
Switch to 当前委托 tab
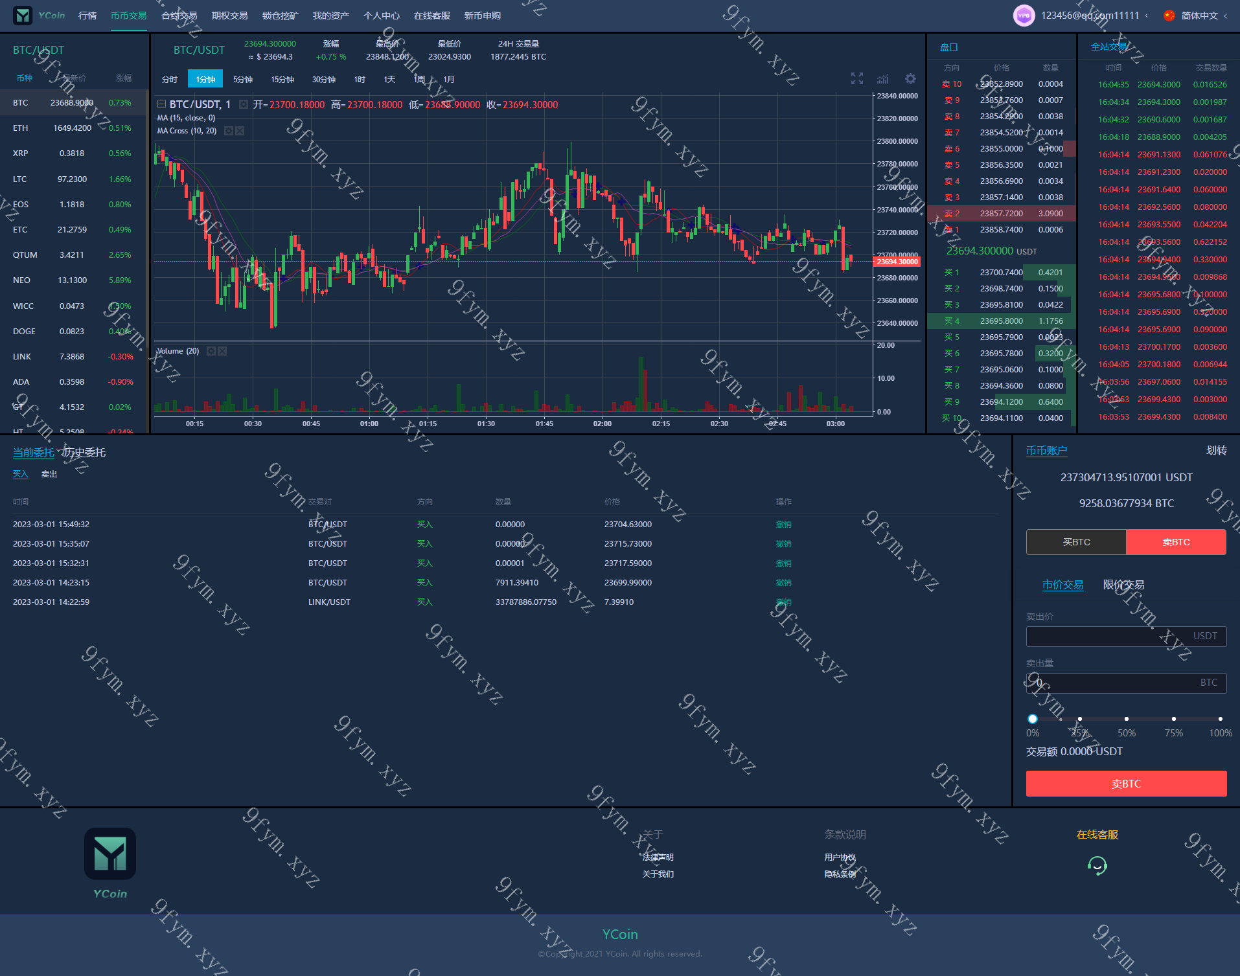[34, 452]
